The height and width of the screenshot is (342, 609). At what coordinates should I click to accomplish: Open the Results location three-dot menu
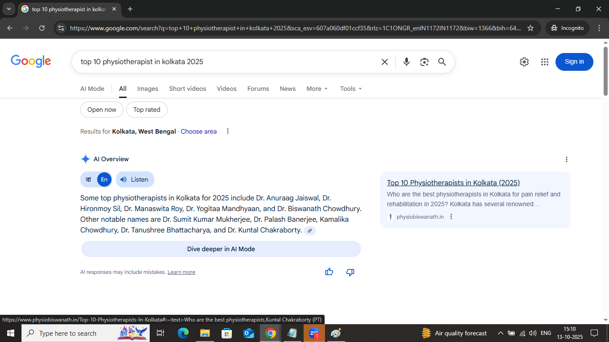point(227,131)
